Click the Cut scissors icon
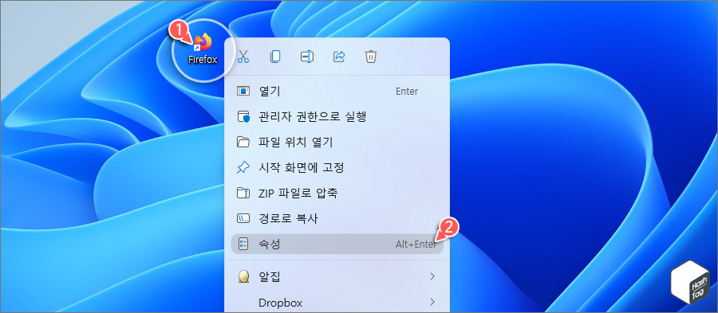 pyautogui.click(x=243, y=57)
